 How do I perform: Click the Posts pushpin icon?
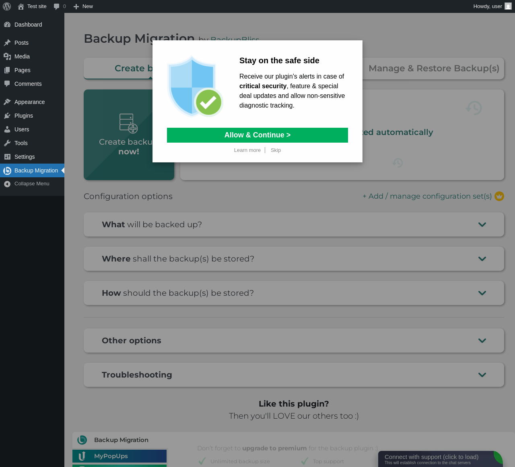click(x=7, y=43)
